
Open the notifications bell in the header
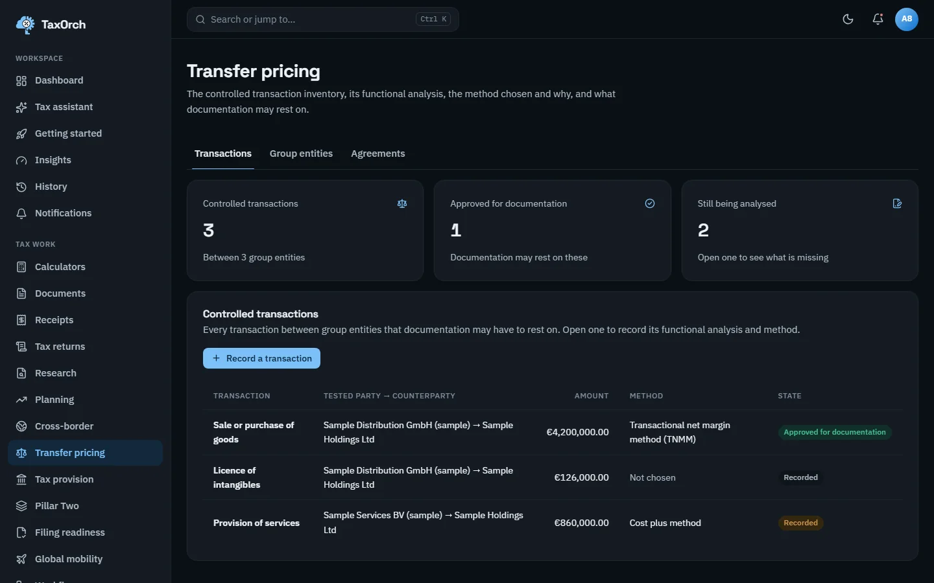coord(878,19)
